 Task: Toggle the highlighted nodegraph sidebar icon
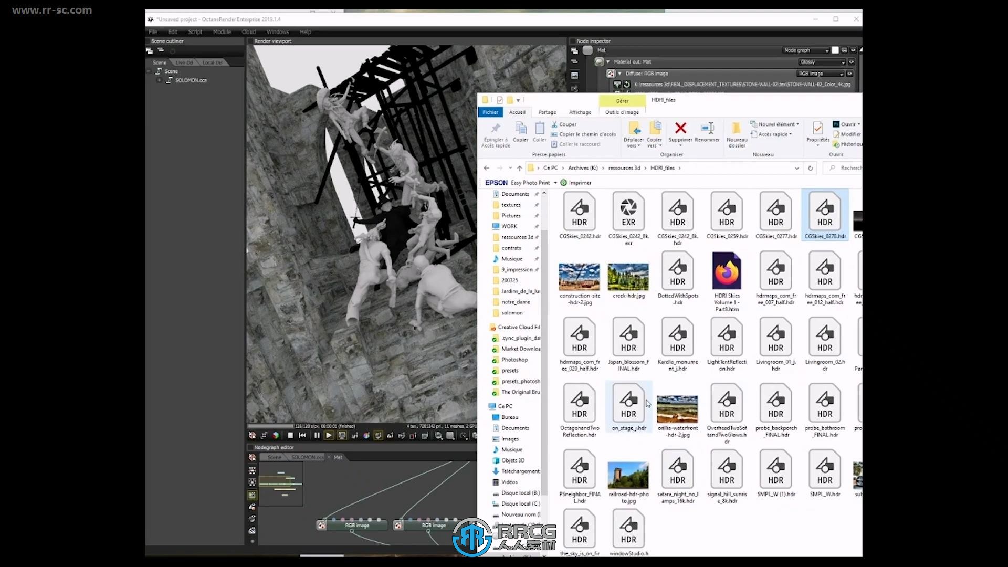(252, 495)
